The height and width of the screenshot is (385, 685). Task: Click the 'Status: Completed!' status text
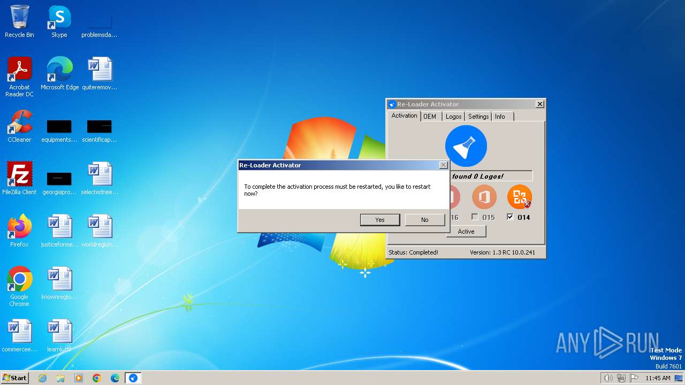coord(413,252)
